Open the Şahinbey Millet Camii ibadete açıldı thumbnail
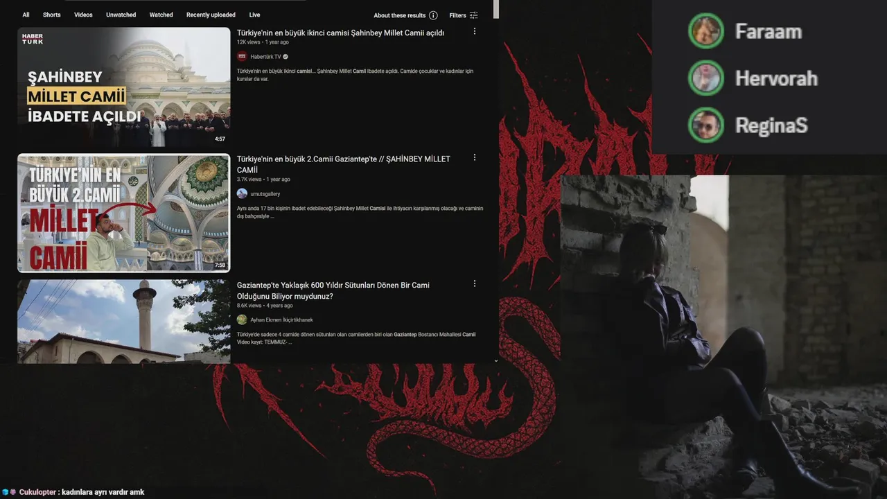Viewport: 887px width, 499px height. point(123,87)
